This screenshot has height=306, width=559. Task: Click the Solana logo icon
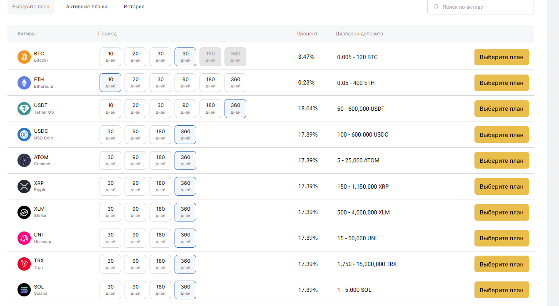pos(24,290)
